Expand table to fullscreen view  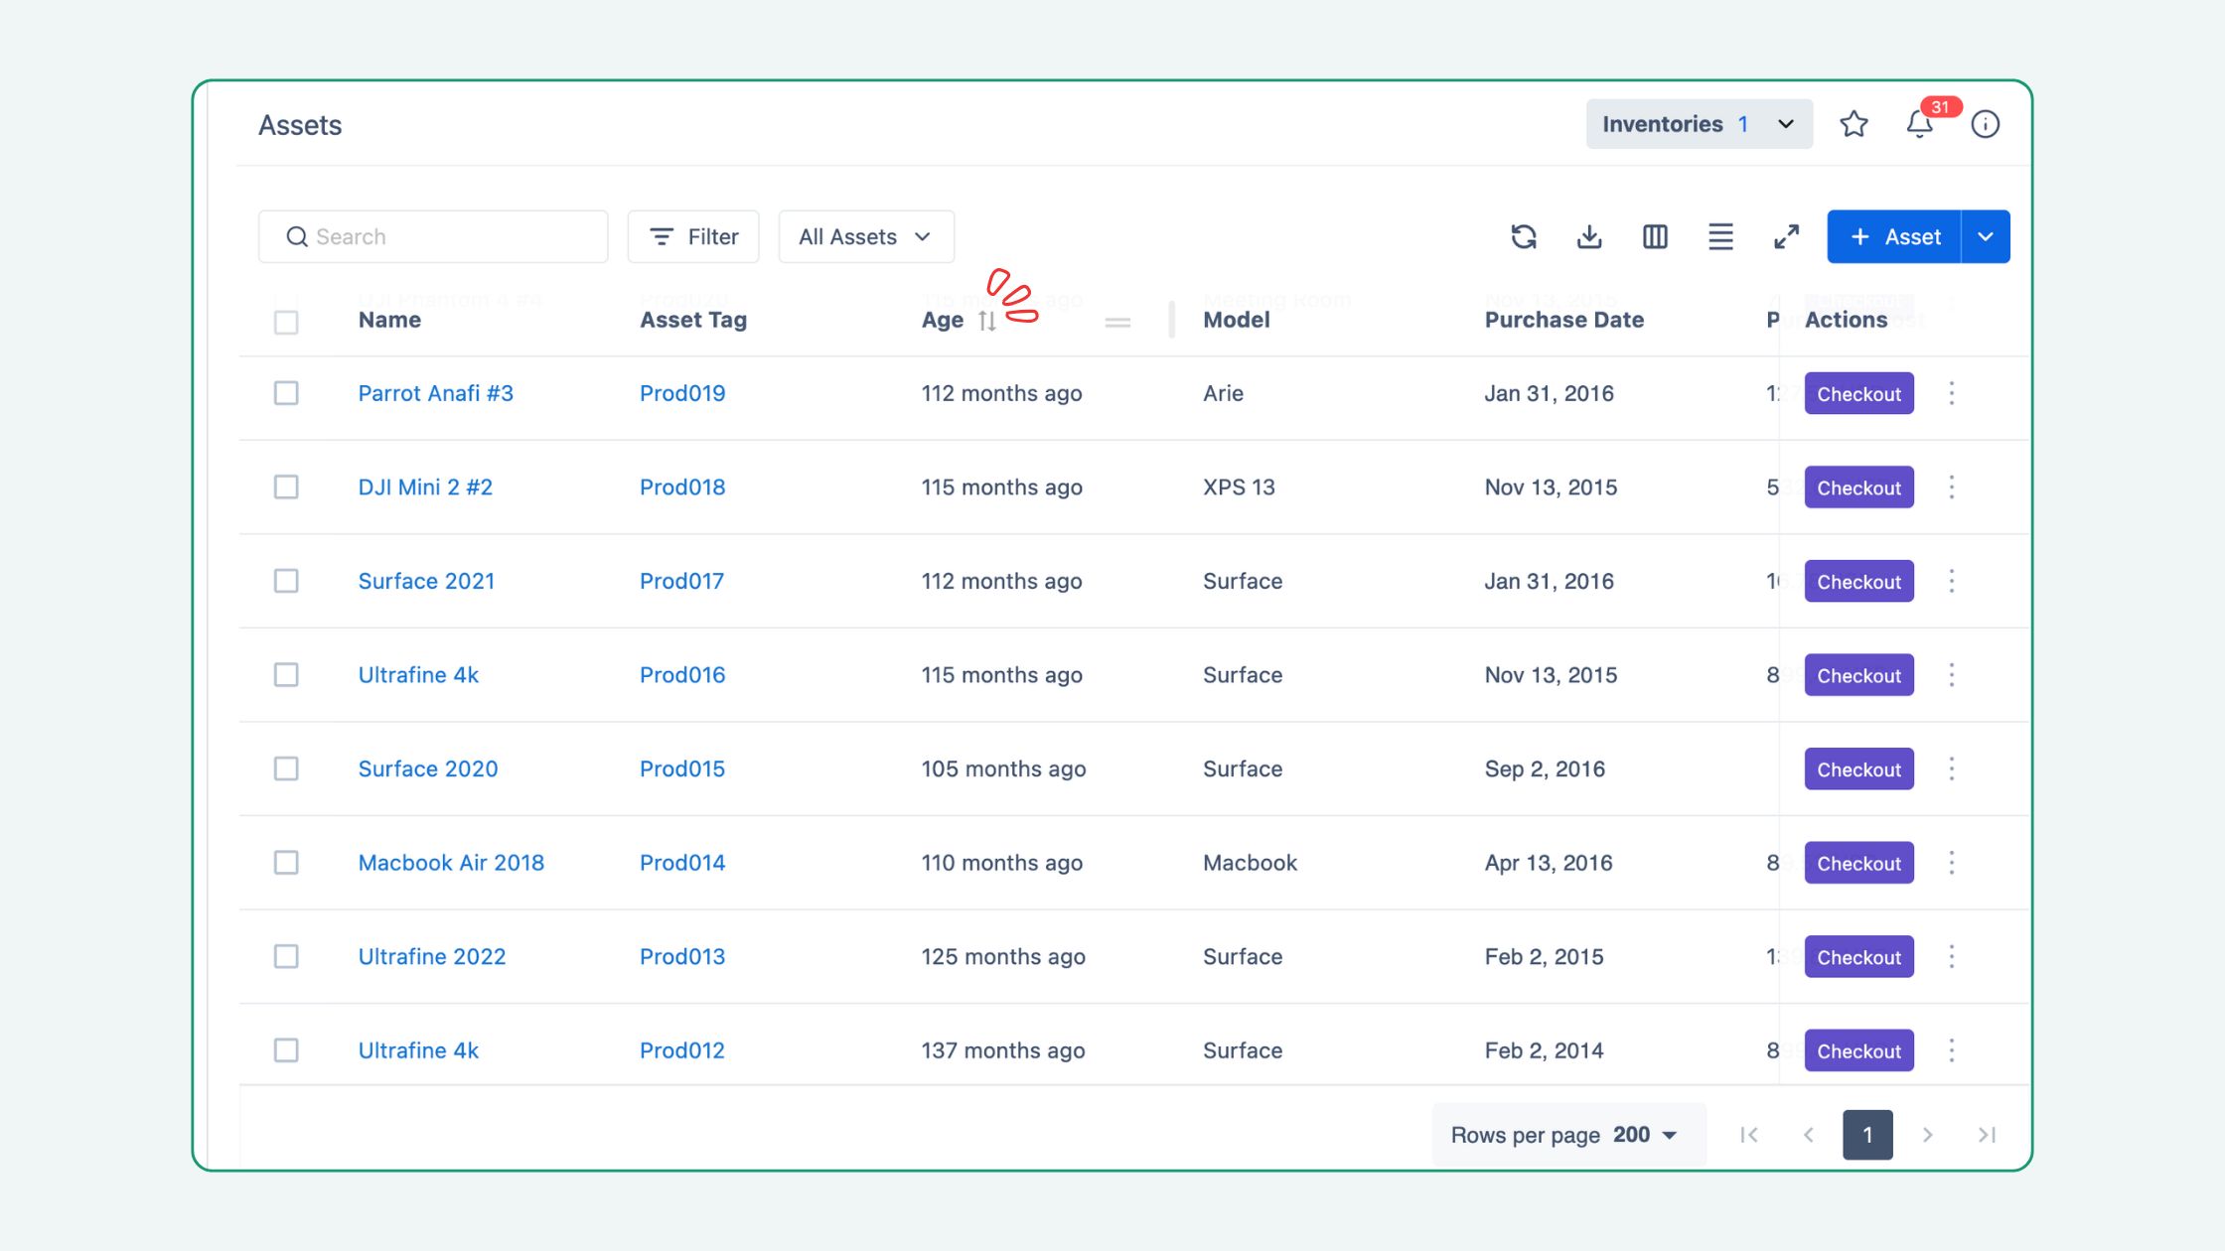click(1786, 236)
